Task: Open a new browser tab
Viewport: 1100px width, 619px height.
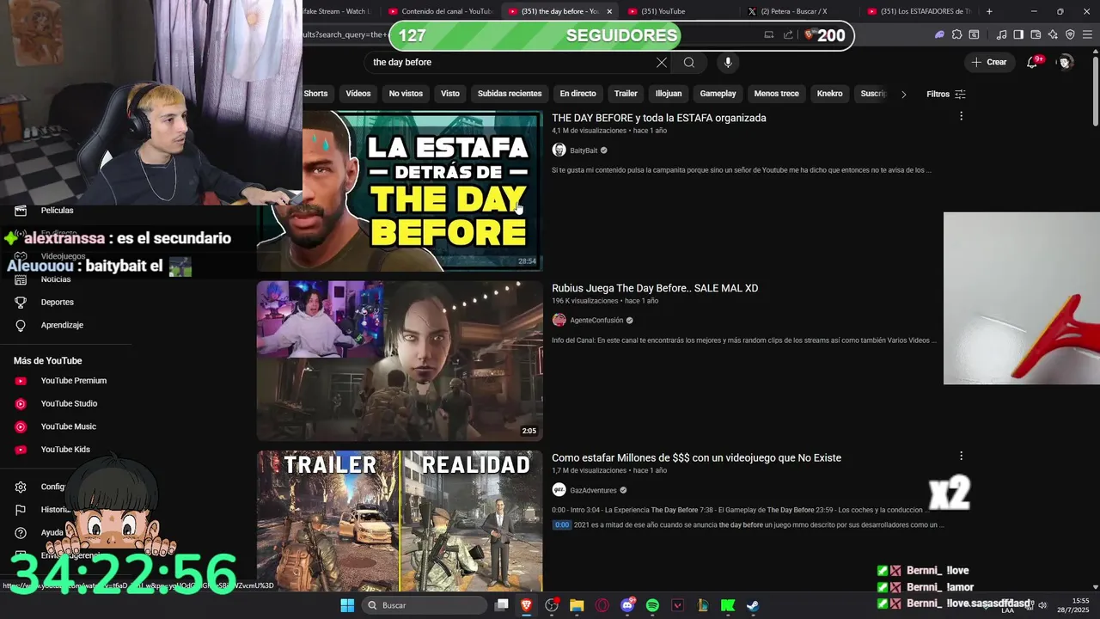Action: (989, 11)
